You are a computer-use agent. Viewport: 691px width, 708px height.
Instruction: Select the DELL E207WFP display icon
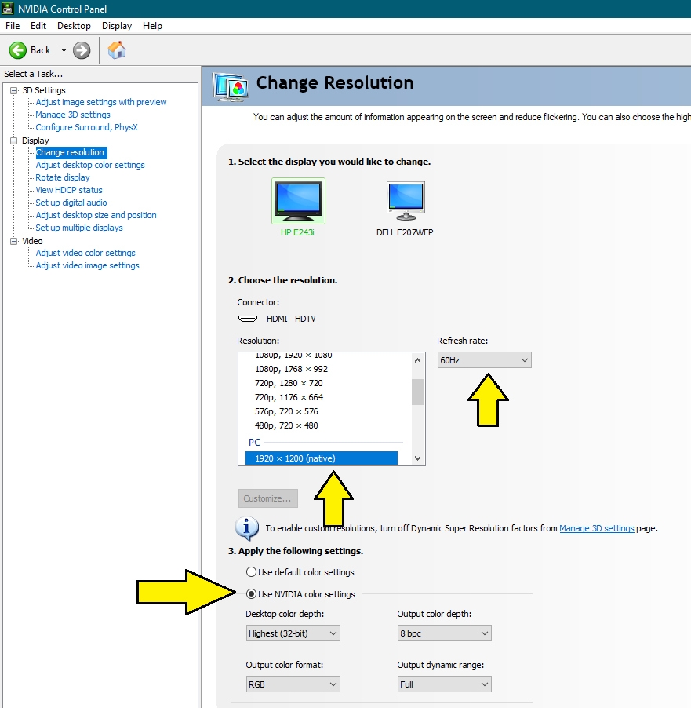(406, 201)
